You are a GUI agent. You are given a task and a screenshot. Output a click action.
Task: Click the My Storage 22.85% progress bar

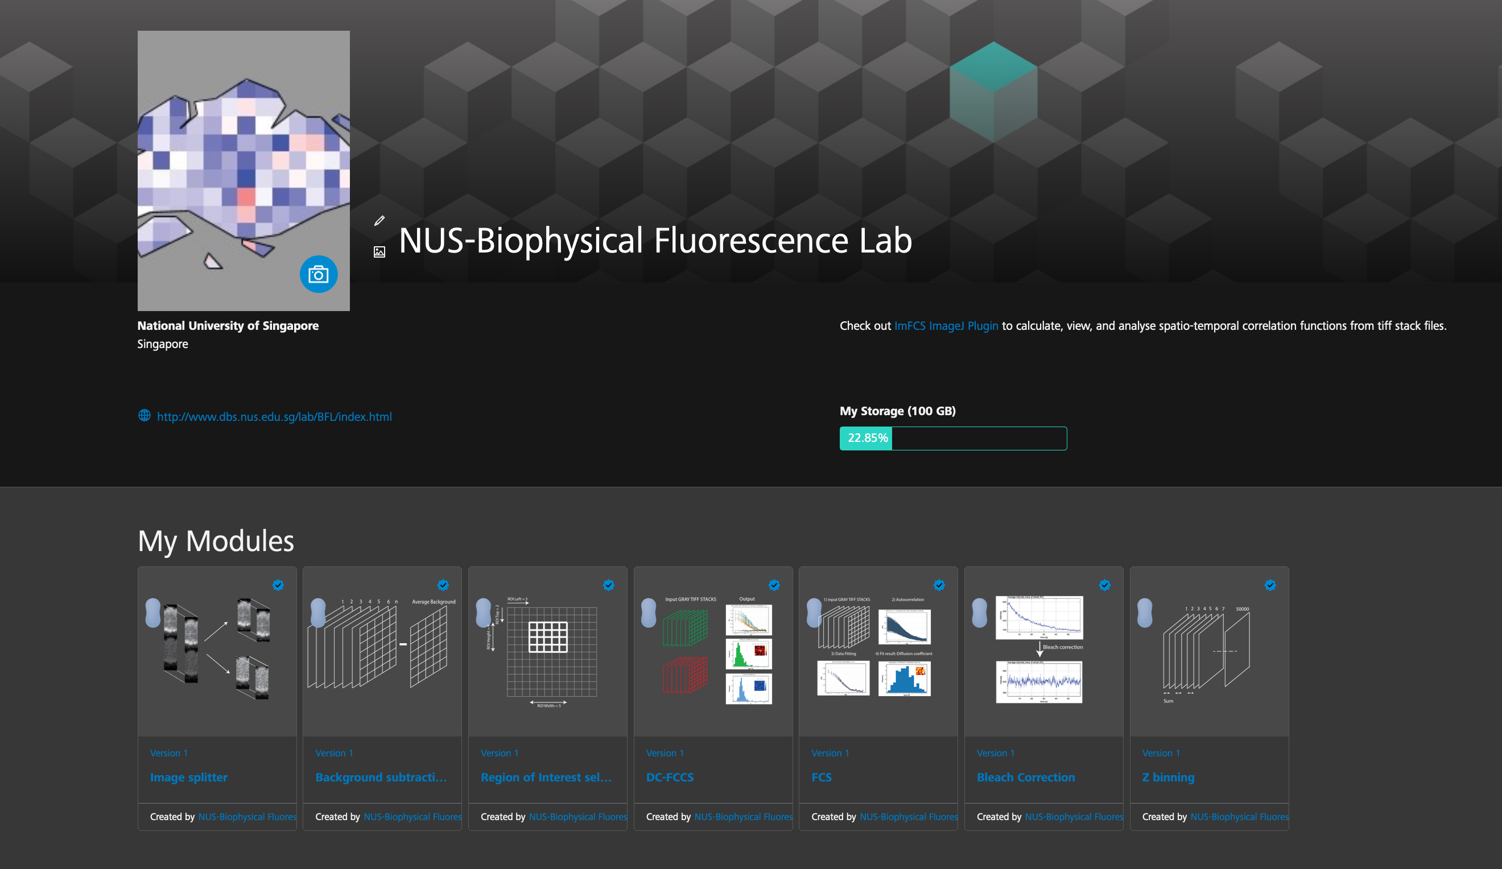(x=952, y=438)
